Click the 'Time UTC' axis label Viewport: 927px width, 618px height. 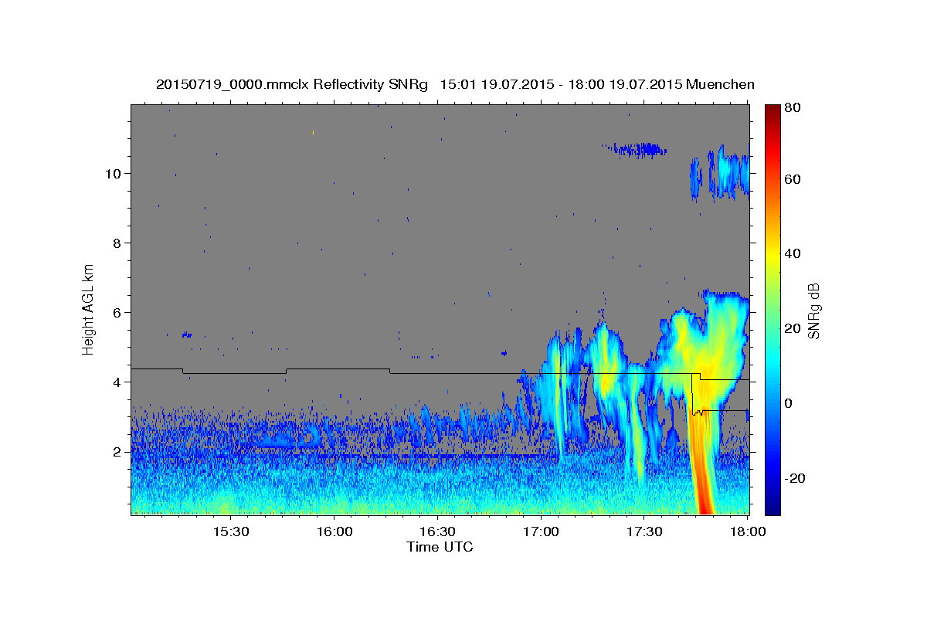(440, 547)
